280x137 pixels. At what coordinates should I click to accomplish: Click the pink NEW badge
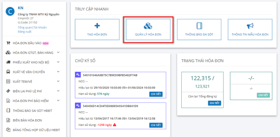(x=46, y=43)
